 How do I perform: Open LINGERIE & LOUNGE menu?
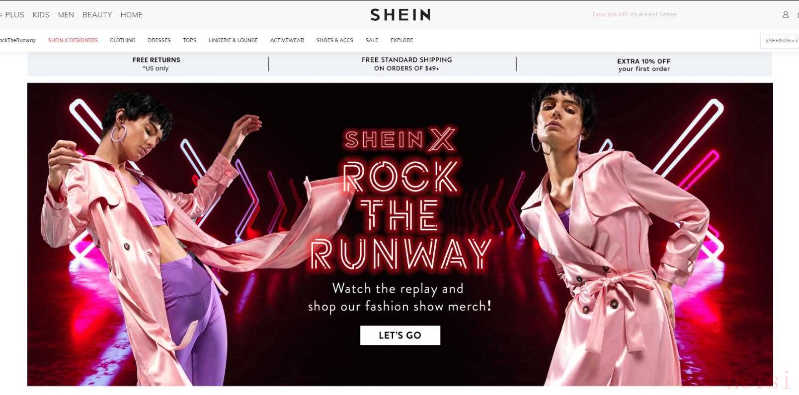[233, 40]
